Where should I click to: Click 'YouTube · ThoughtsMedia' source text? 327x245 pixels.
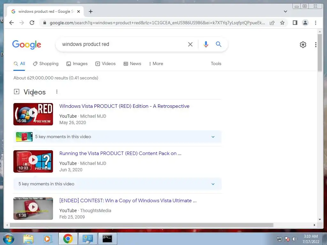coord(85,211)
